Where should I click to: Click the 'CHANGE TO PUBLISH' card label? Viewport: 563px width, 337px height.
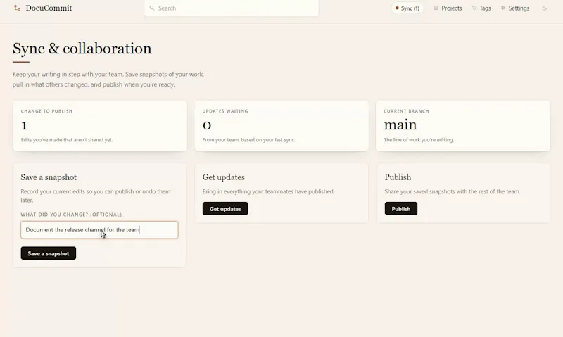46,111
